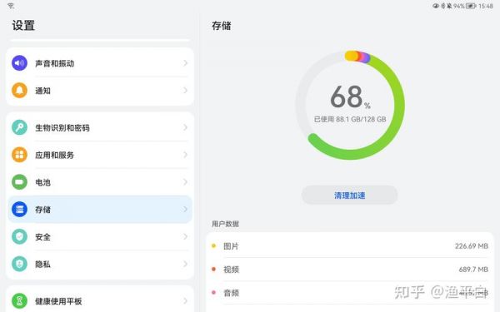Screen dimensions: 500x312
Task: Expand the 安全 row chevron
Action: (x=185, y=236)
